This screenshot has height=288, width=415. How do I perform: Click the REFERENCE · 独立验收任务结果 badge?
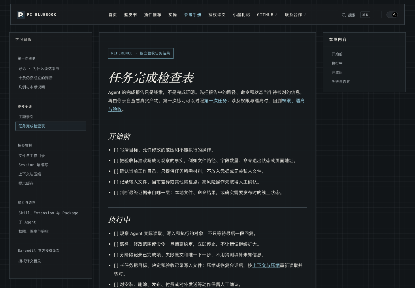tap(141, 53)
